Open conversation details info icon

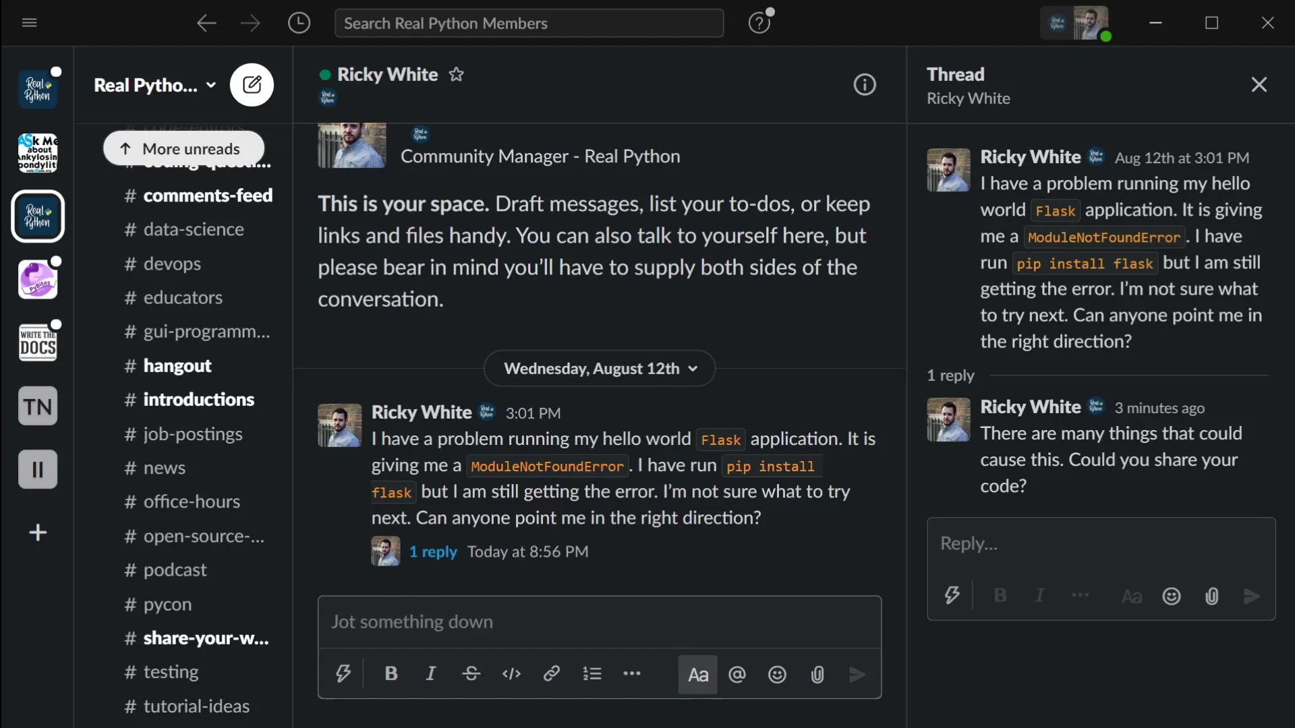(865, 85)
